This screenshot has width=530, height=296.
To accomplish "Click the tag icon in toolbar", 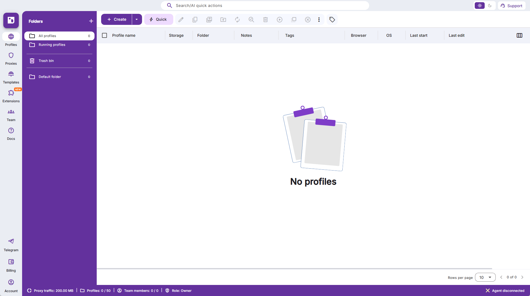I will [332, 20].
